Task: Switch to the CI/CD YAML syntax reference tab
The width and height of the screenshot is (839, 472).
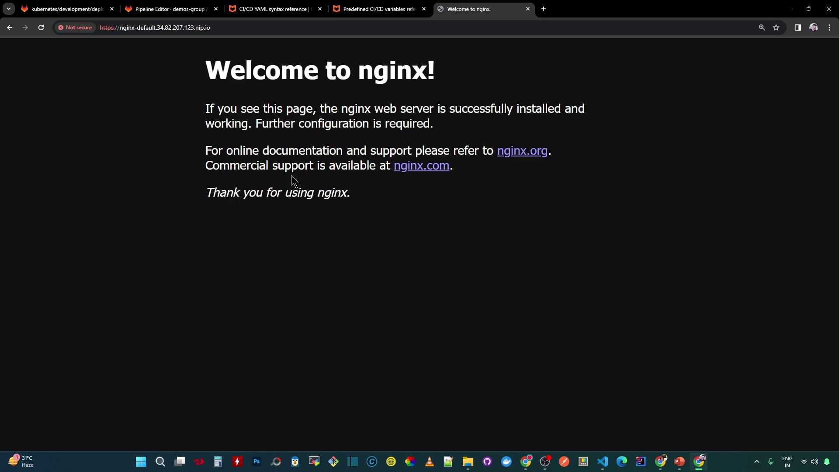Action: pyautogui.click(x=273, y=9)
